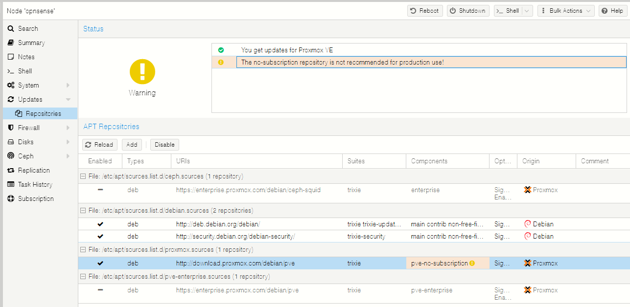Viewport: 630px width, 307px height.
Task: Click the Task History list icon
Action: click(x=11, y=184)
